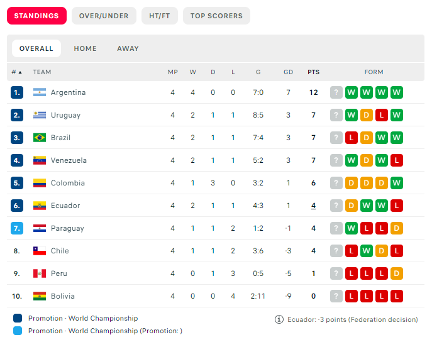Image resolution: width=432 pixels, height=342 pixels.
Task: Click Ecuador's underlined points value
Action: 313,206
